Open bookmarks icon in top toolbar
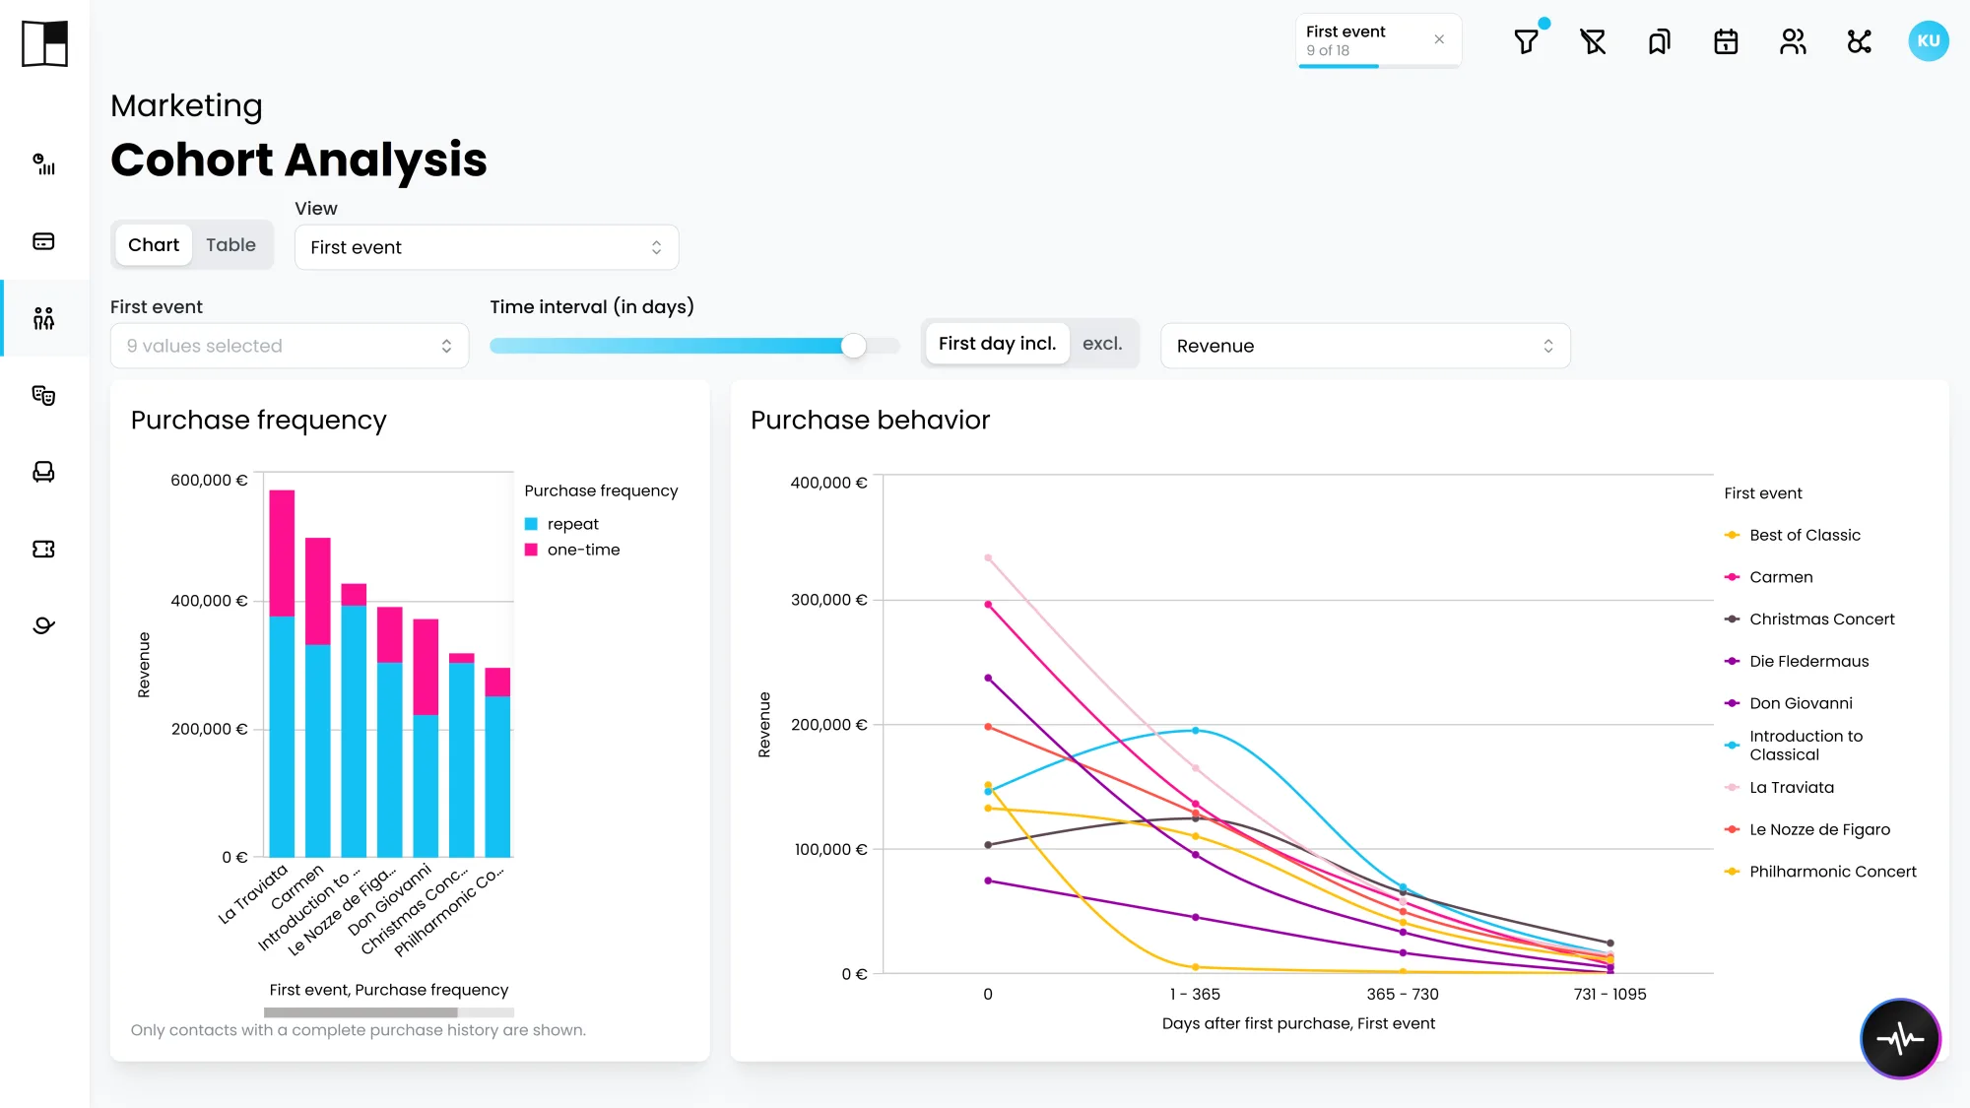 [1660, 41]
